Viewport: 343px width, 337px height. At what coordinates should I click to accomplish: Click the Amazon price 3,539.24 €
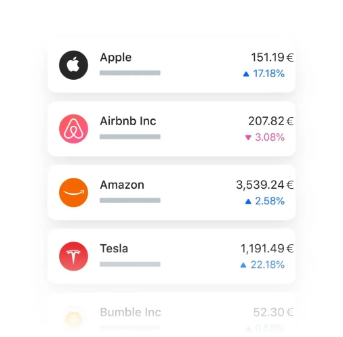pos(265,185)
